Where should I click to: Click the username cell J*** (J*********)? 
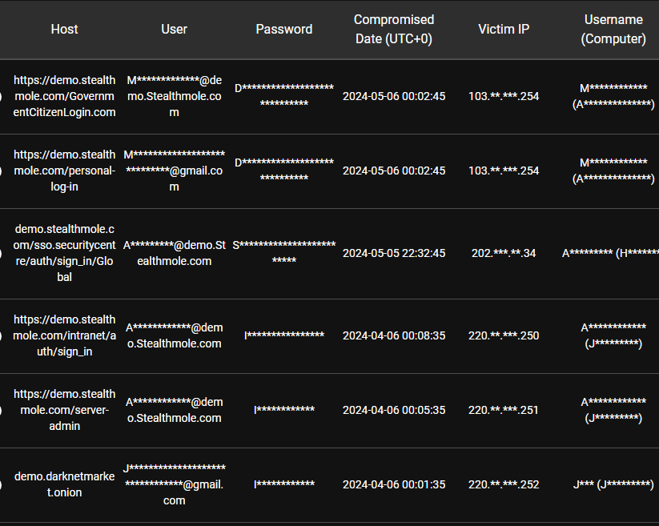(613, 484)
